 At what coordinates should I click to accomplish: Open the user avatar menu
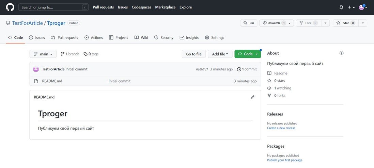coord(363,7)
